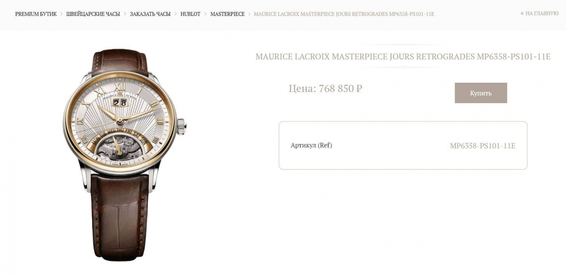Viewport: 566px width, 276px height.
Task: Click breadcrumb chevron after ЗАКАЗАТЬ ЧАСЫ
Action: 176,14
